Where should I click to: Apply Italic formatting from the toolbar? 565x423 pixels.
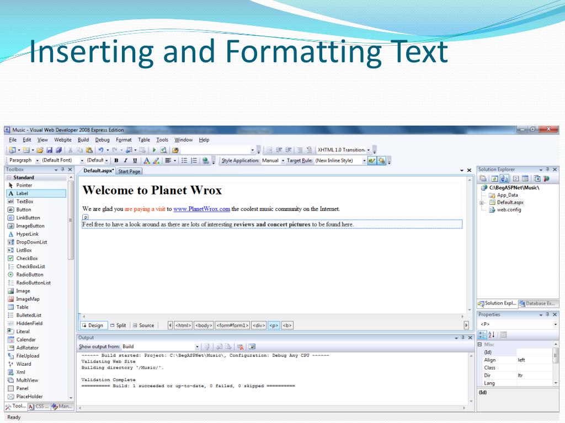[x=125, y=160]
